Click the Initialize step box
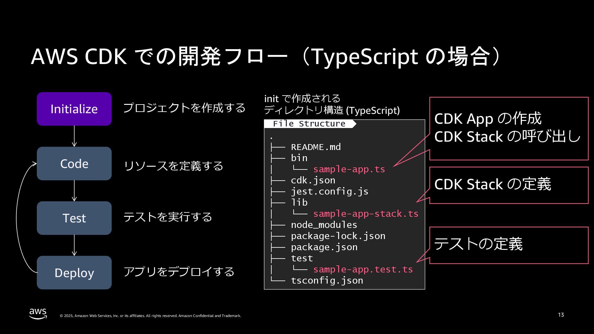Image resolution: width=594 pixels, height=334 pixels. coord(74,109)
